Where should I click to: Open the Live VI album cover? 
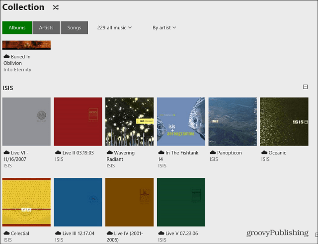26,122
